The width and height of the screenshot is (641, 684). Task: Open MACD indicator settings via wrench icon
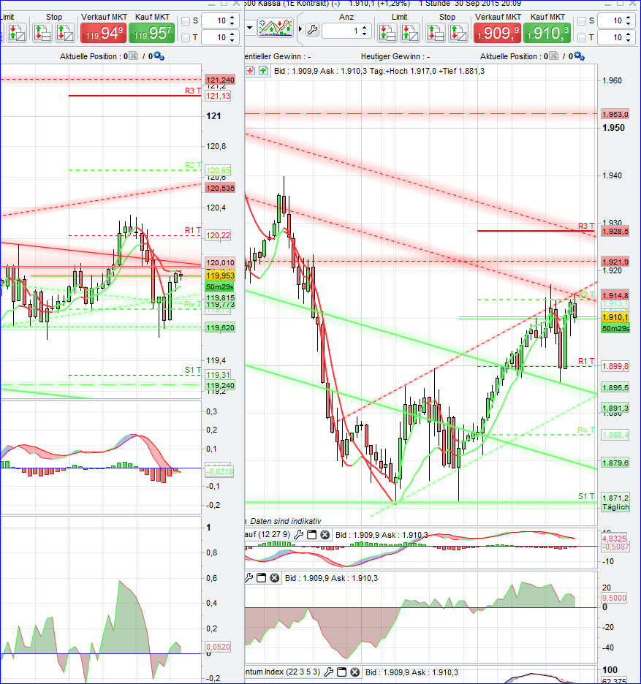300,534
